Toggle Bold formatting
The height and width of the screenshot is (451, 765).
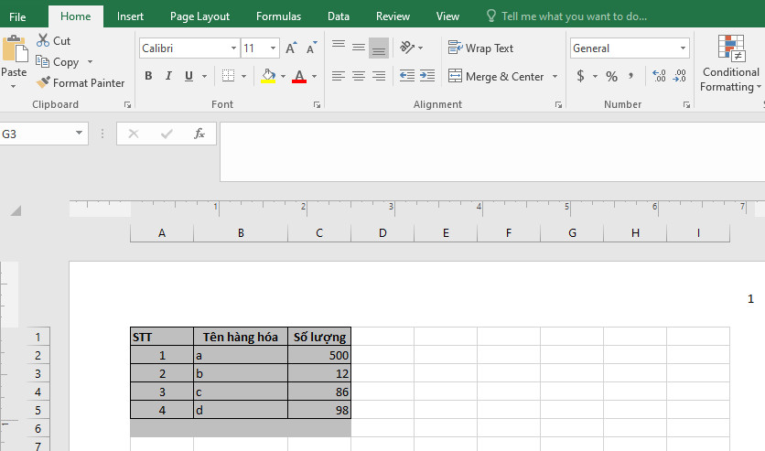[x=148, y=76]
